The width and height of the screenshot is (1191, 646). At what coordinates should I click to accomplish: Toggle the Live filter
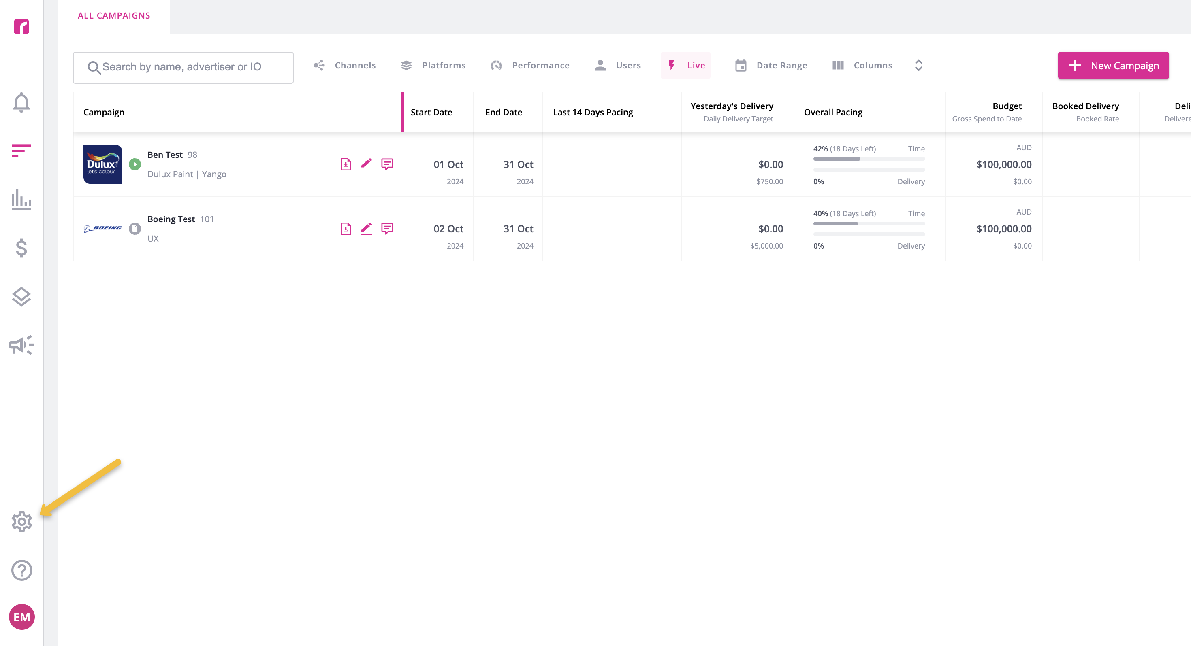click(686, 65)
